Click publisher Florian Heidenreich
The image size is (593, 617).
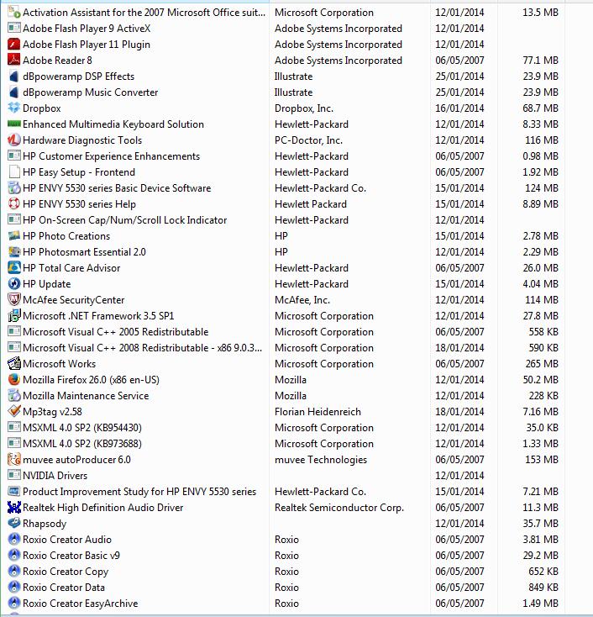[x=317, y=412]
